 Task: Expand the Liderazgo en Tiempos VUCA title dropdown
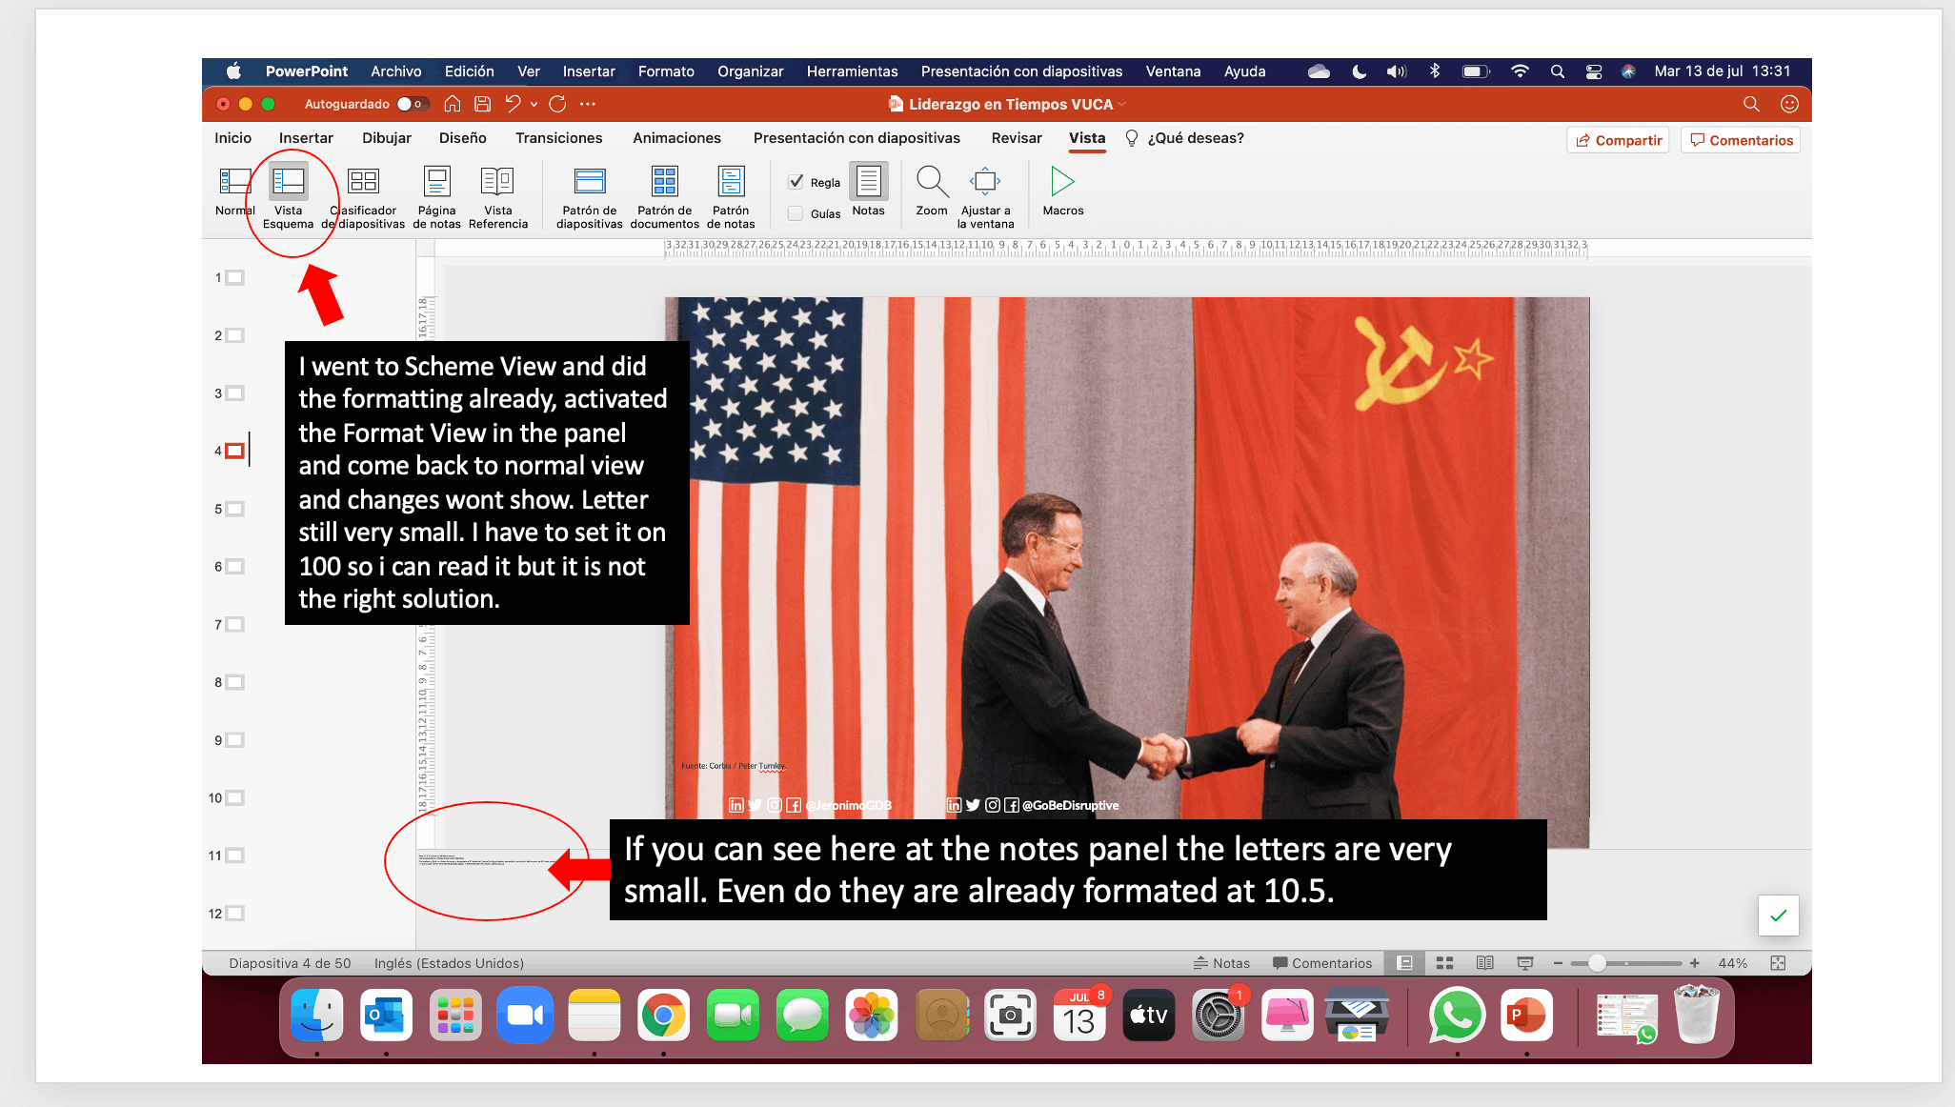(x=1121, y=105)
